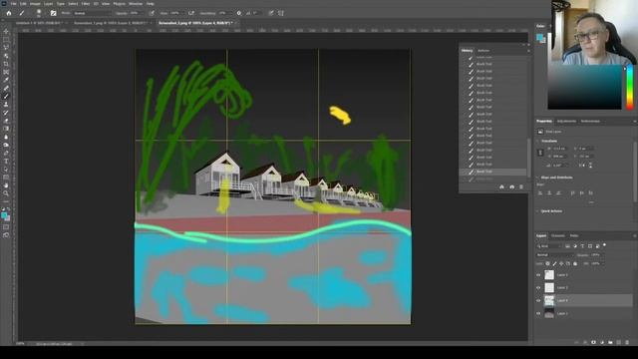This screenshot has width=638, height=359.
Task: Select the Blur tool
Action: click(x=6, y=137)
